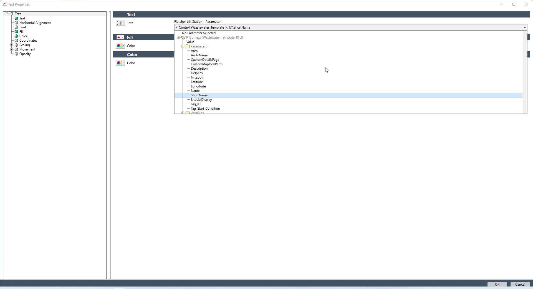
Task: Expand the Scaling tree node
Action: [12, 45]
